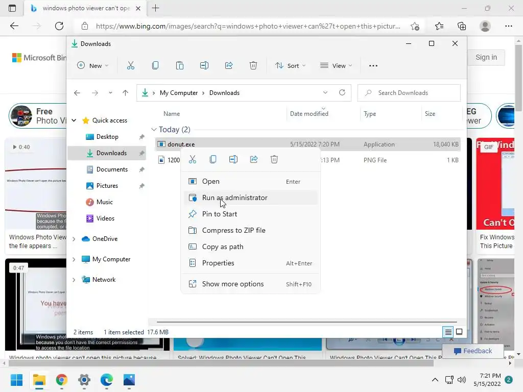This screenshot has height=392, width=523.
Task: Expand the Network tree node
Action: coord(74,280)
